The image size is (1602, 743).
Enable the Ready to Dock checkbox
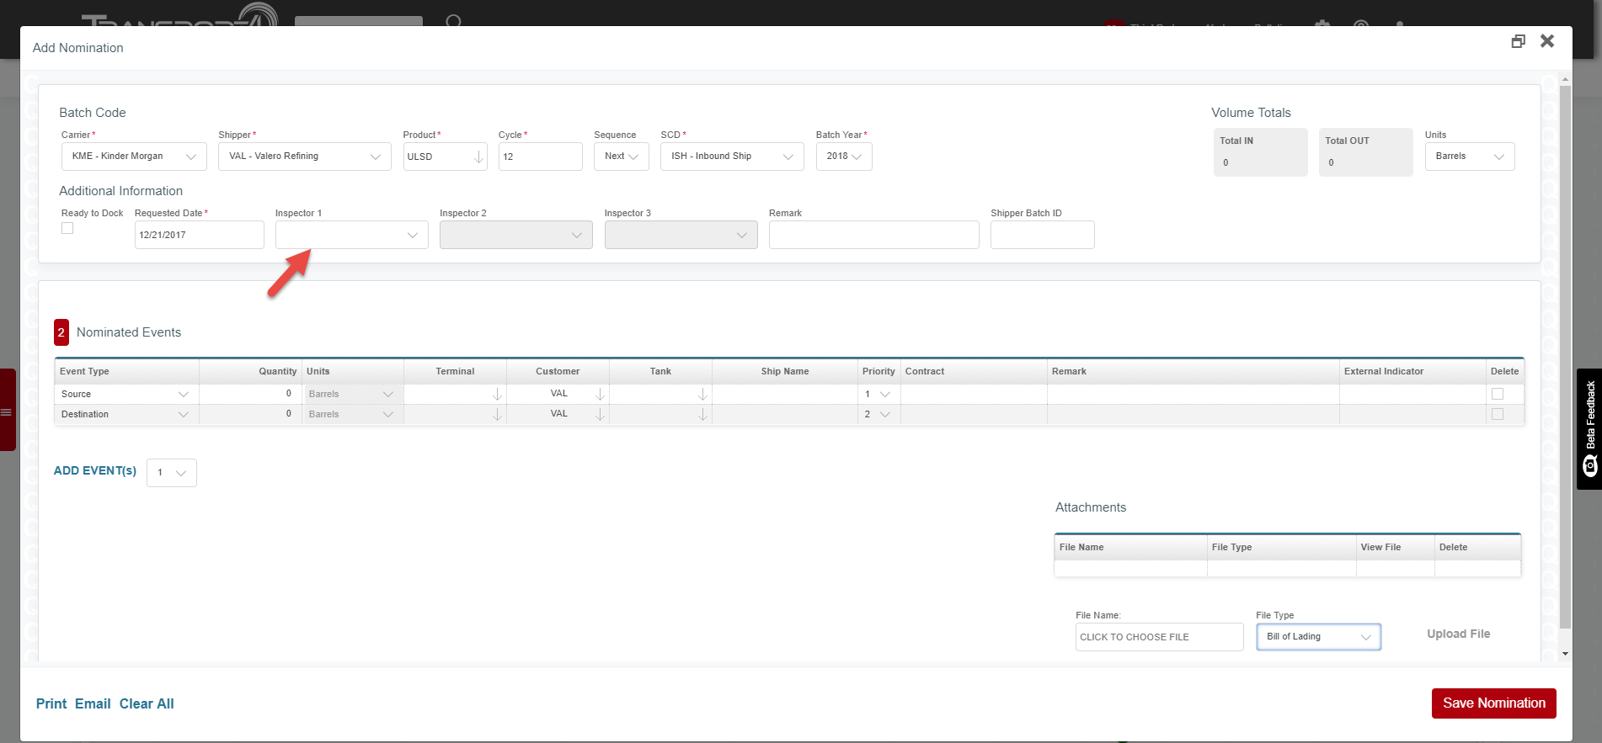[x=67, y=229]
